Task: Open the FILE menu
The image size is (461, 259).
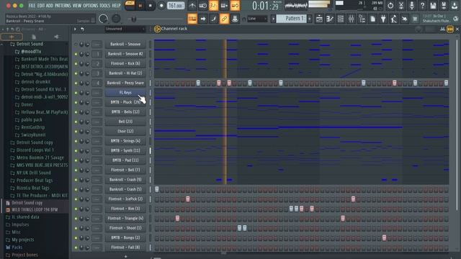Action: coord(32,6)
